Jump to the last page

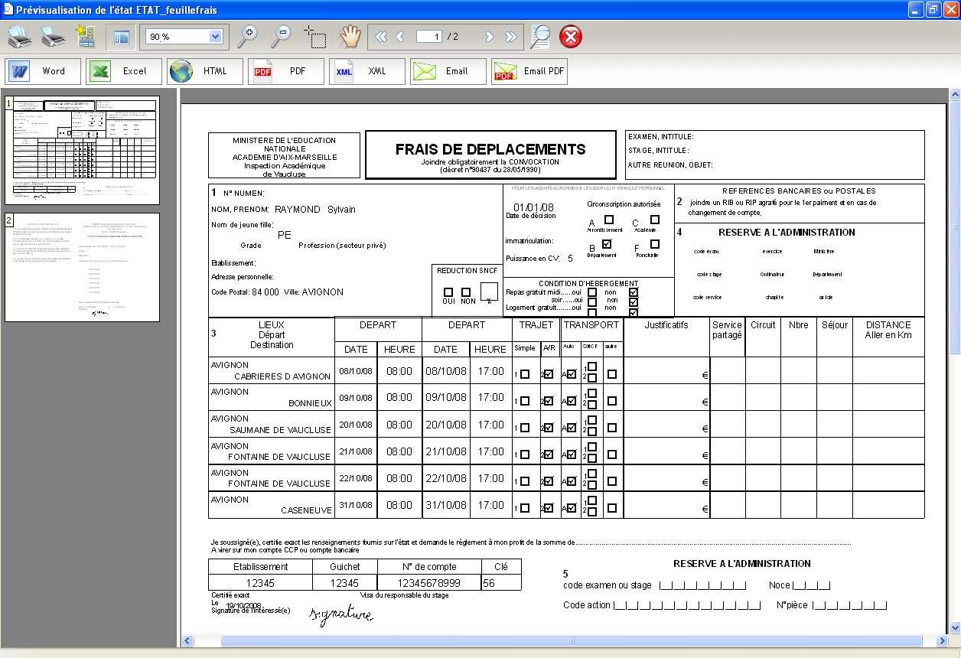(510, 37)
